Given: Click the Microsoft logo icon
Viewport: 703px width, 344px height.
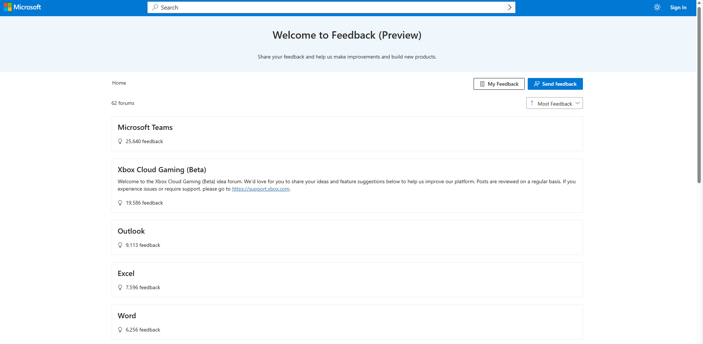Looking at the screenshot, I should pyautogui.click(x=7, y=7).
